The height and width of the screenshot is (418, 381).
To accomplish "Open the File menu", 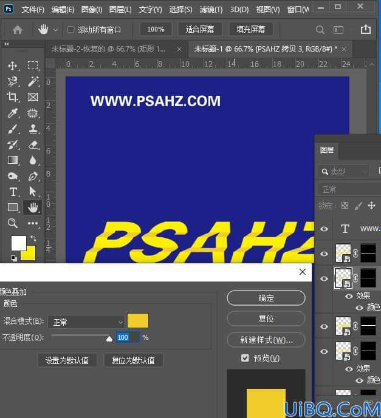I will pos(33,10).
